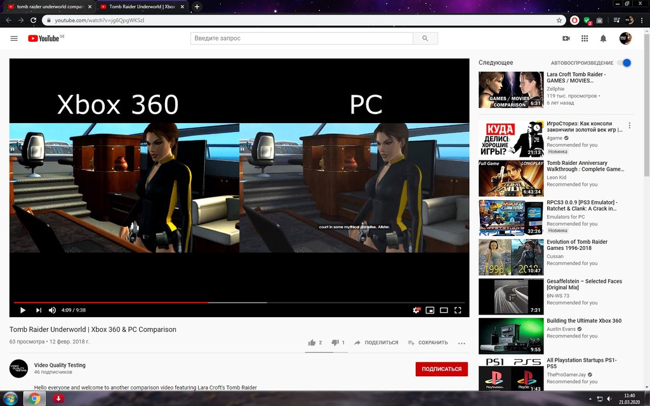Image resolution: width=650 pixels, height=406 pixels.
Task: Bookmark this page with the star
Action: (559, 20)
